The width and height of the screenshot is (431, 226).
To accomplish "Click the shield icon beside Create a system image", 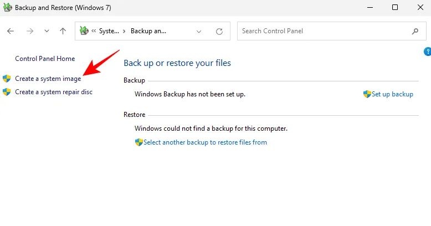I will pos(7,79).
